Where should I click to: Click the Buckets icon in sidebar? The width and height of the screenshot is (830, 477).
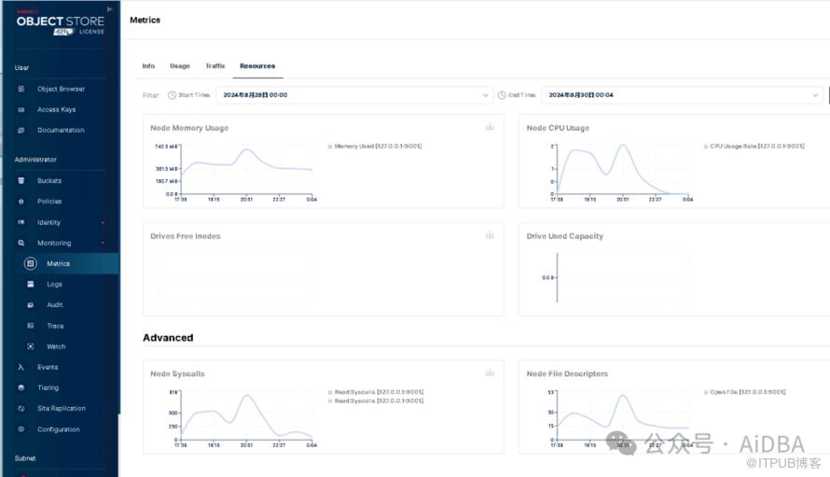[21, 180]
